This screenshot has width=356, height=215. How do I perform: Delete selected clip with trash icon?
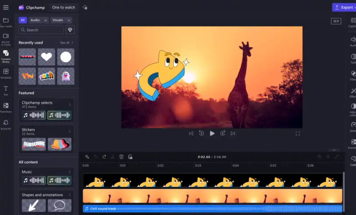[122, 157]
